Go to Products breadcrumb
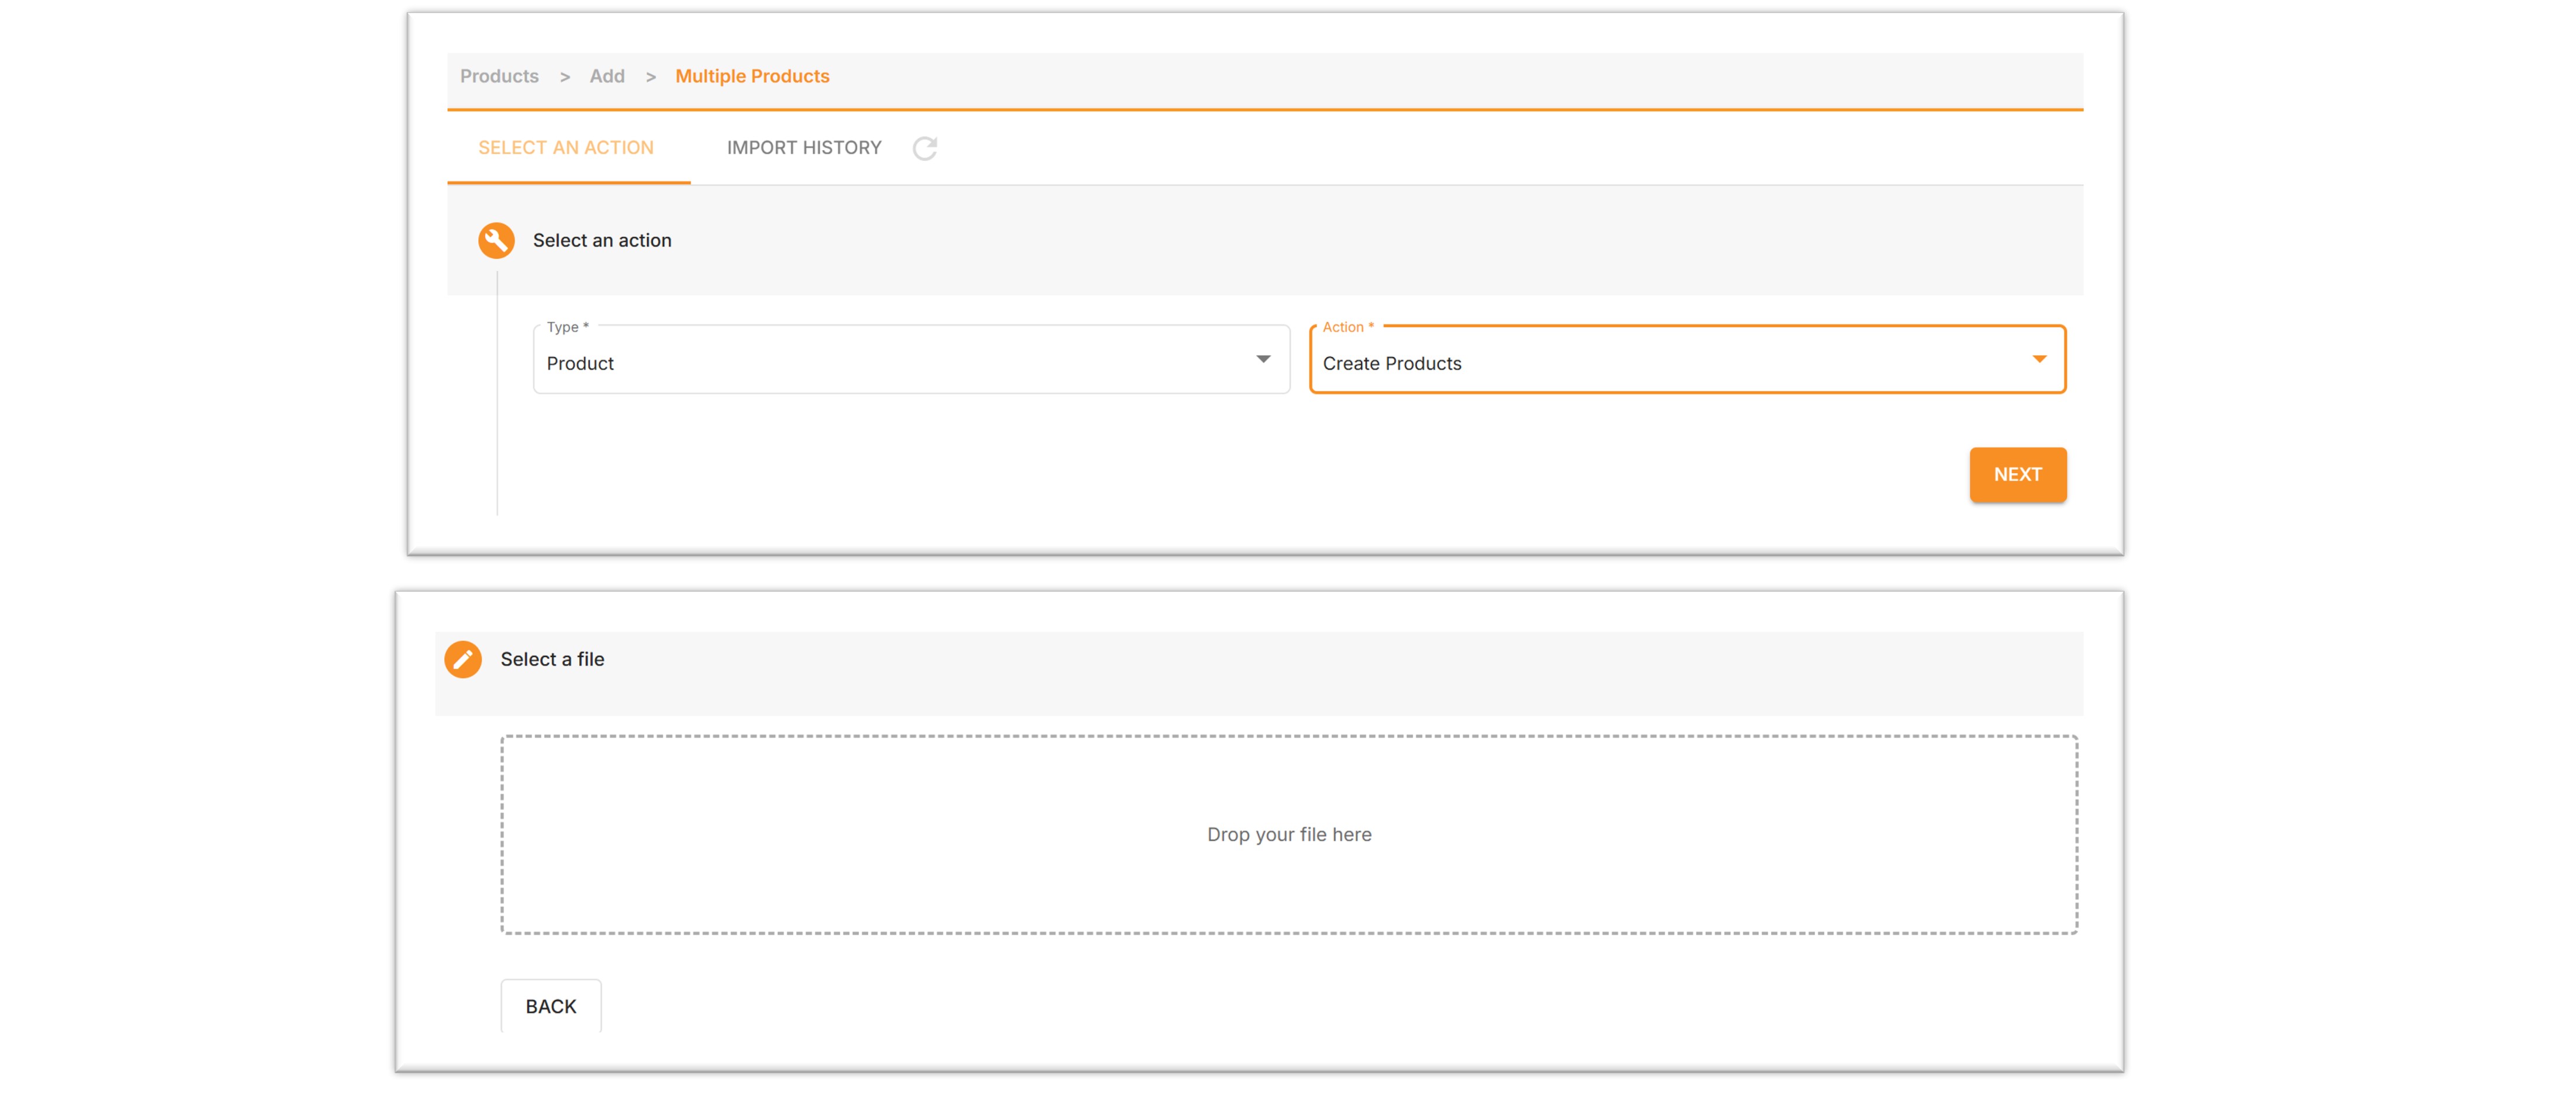The image size is (2576, 1099). [499, 76]
